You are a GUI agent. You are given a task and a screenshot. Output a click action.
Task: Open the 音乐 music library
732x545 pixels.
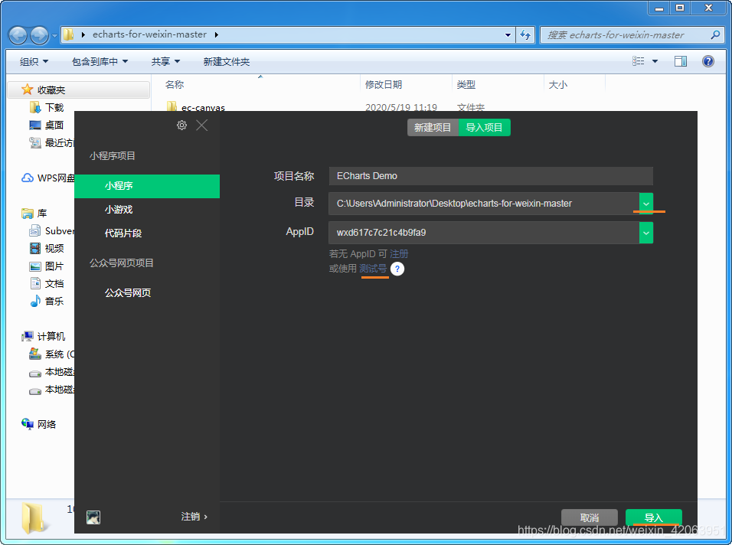(x=46, y=302)
